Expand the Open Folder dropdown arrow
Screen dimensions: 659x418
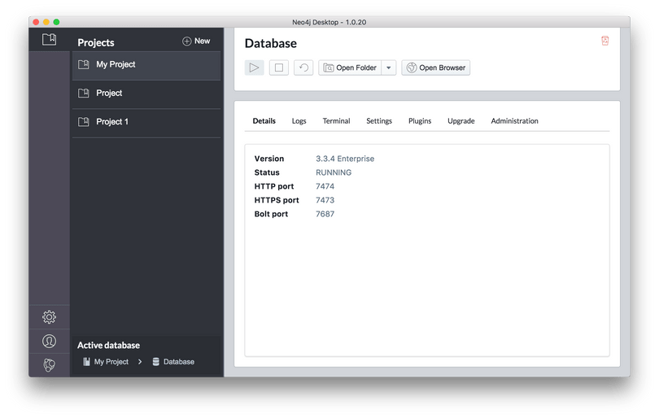click(389, 67)
